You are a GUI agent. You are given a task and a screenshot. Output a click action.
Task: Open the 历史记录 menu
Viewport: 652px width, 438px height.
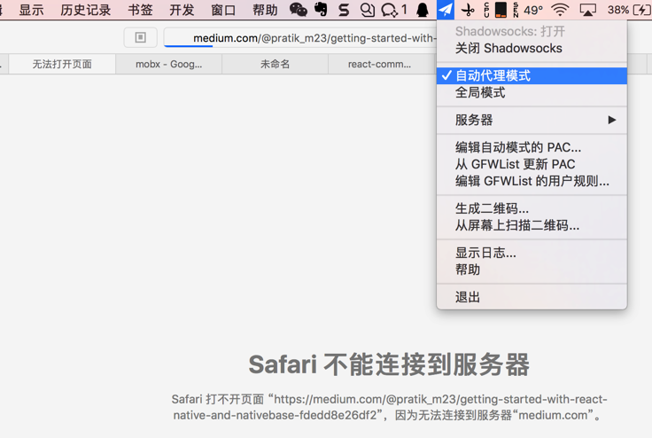[86, 10]
